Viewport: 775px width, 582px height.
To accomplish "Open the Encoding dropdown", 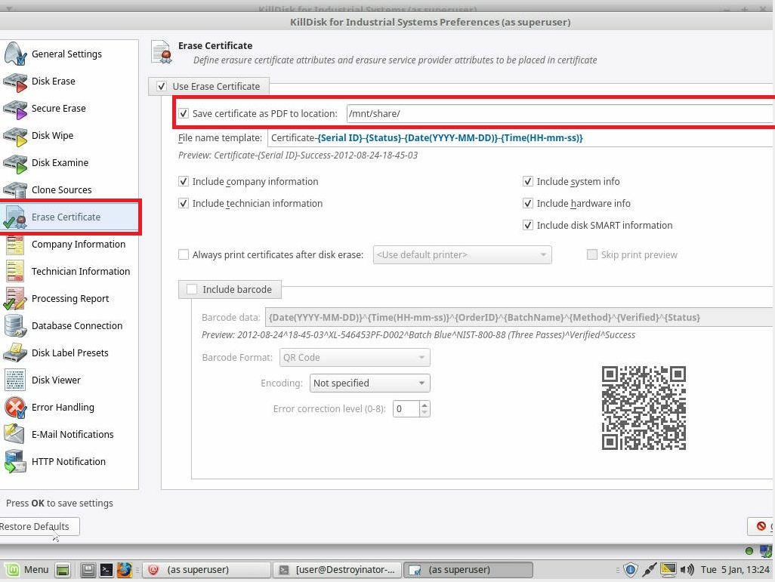I will [369, 383].
